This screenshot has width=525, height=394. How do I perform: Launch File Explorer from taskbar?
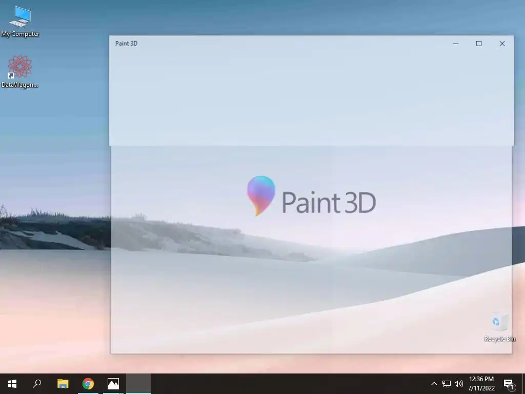pos(63,384)
